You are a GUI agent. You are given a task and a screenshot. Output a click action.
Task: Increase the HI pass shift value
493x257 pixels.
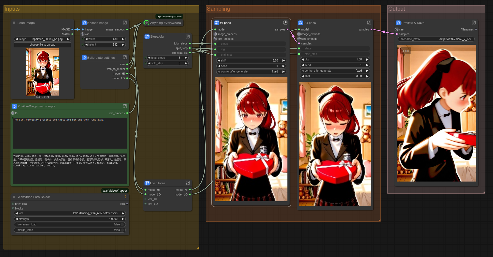pyautogui.click(x=283, y=60)
